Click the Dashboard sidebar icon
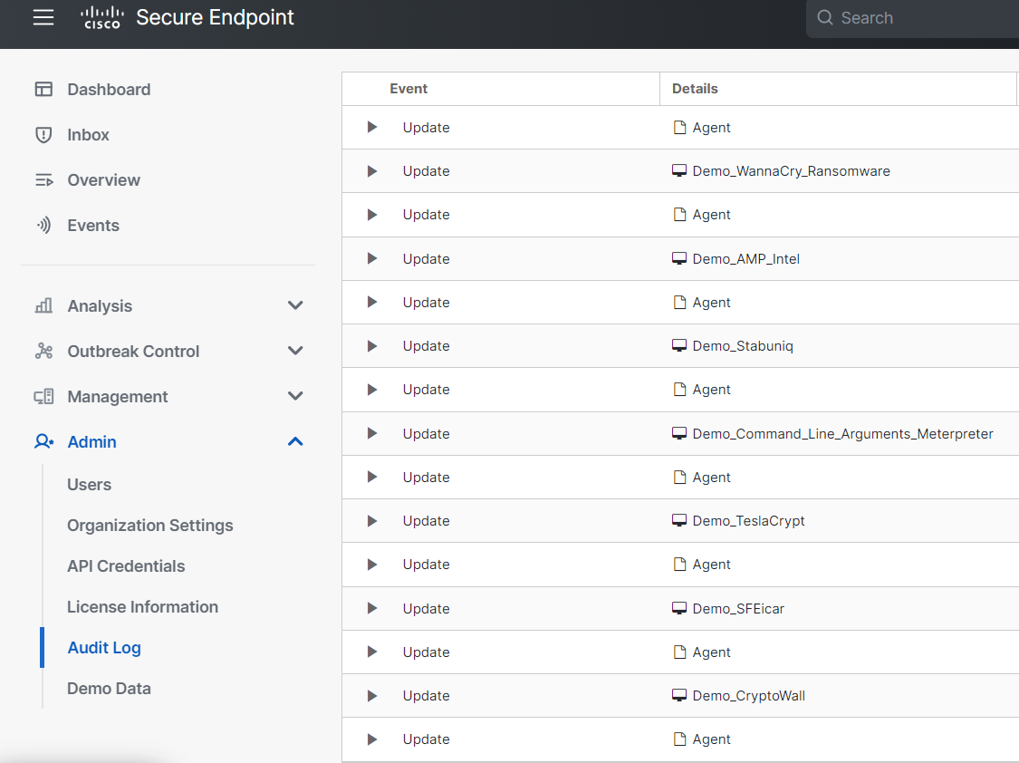The width and height of the screenshot is (1019, 763). (43, 90)
